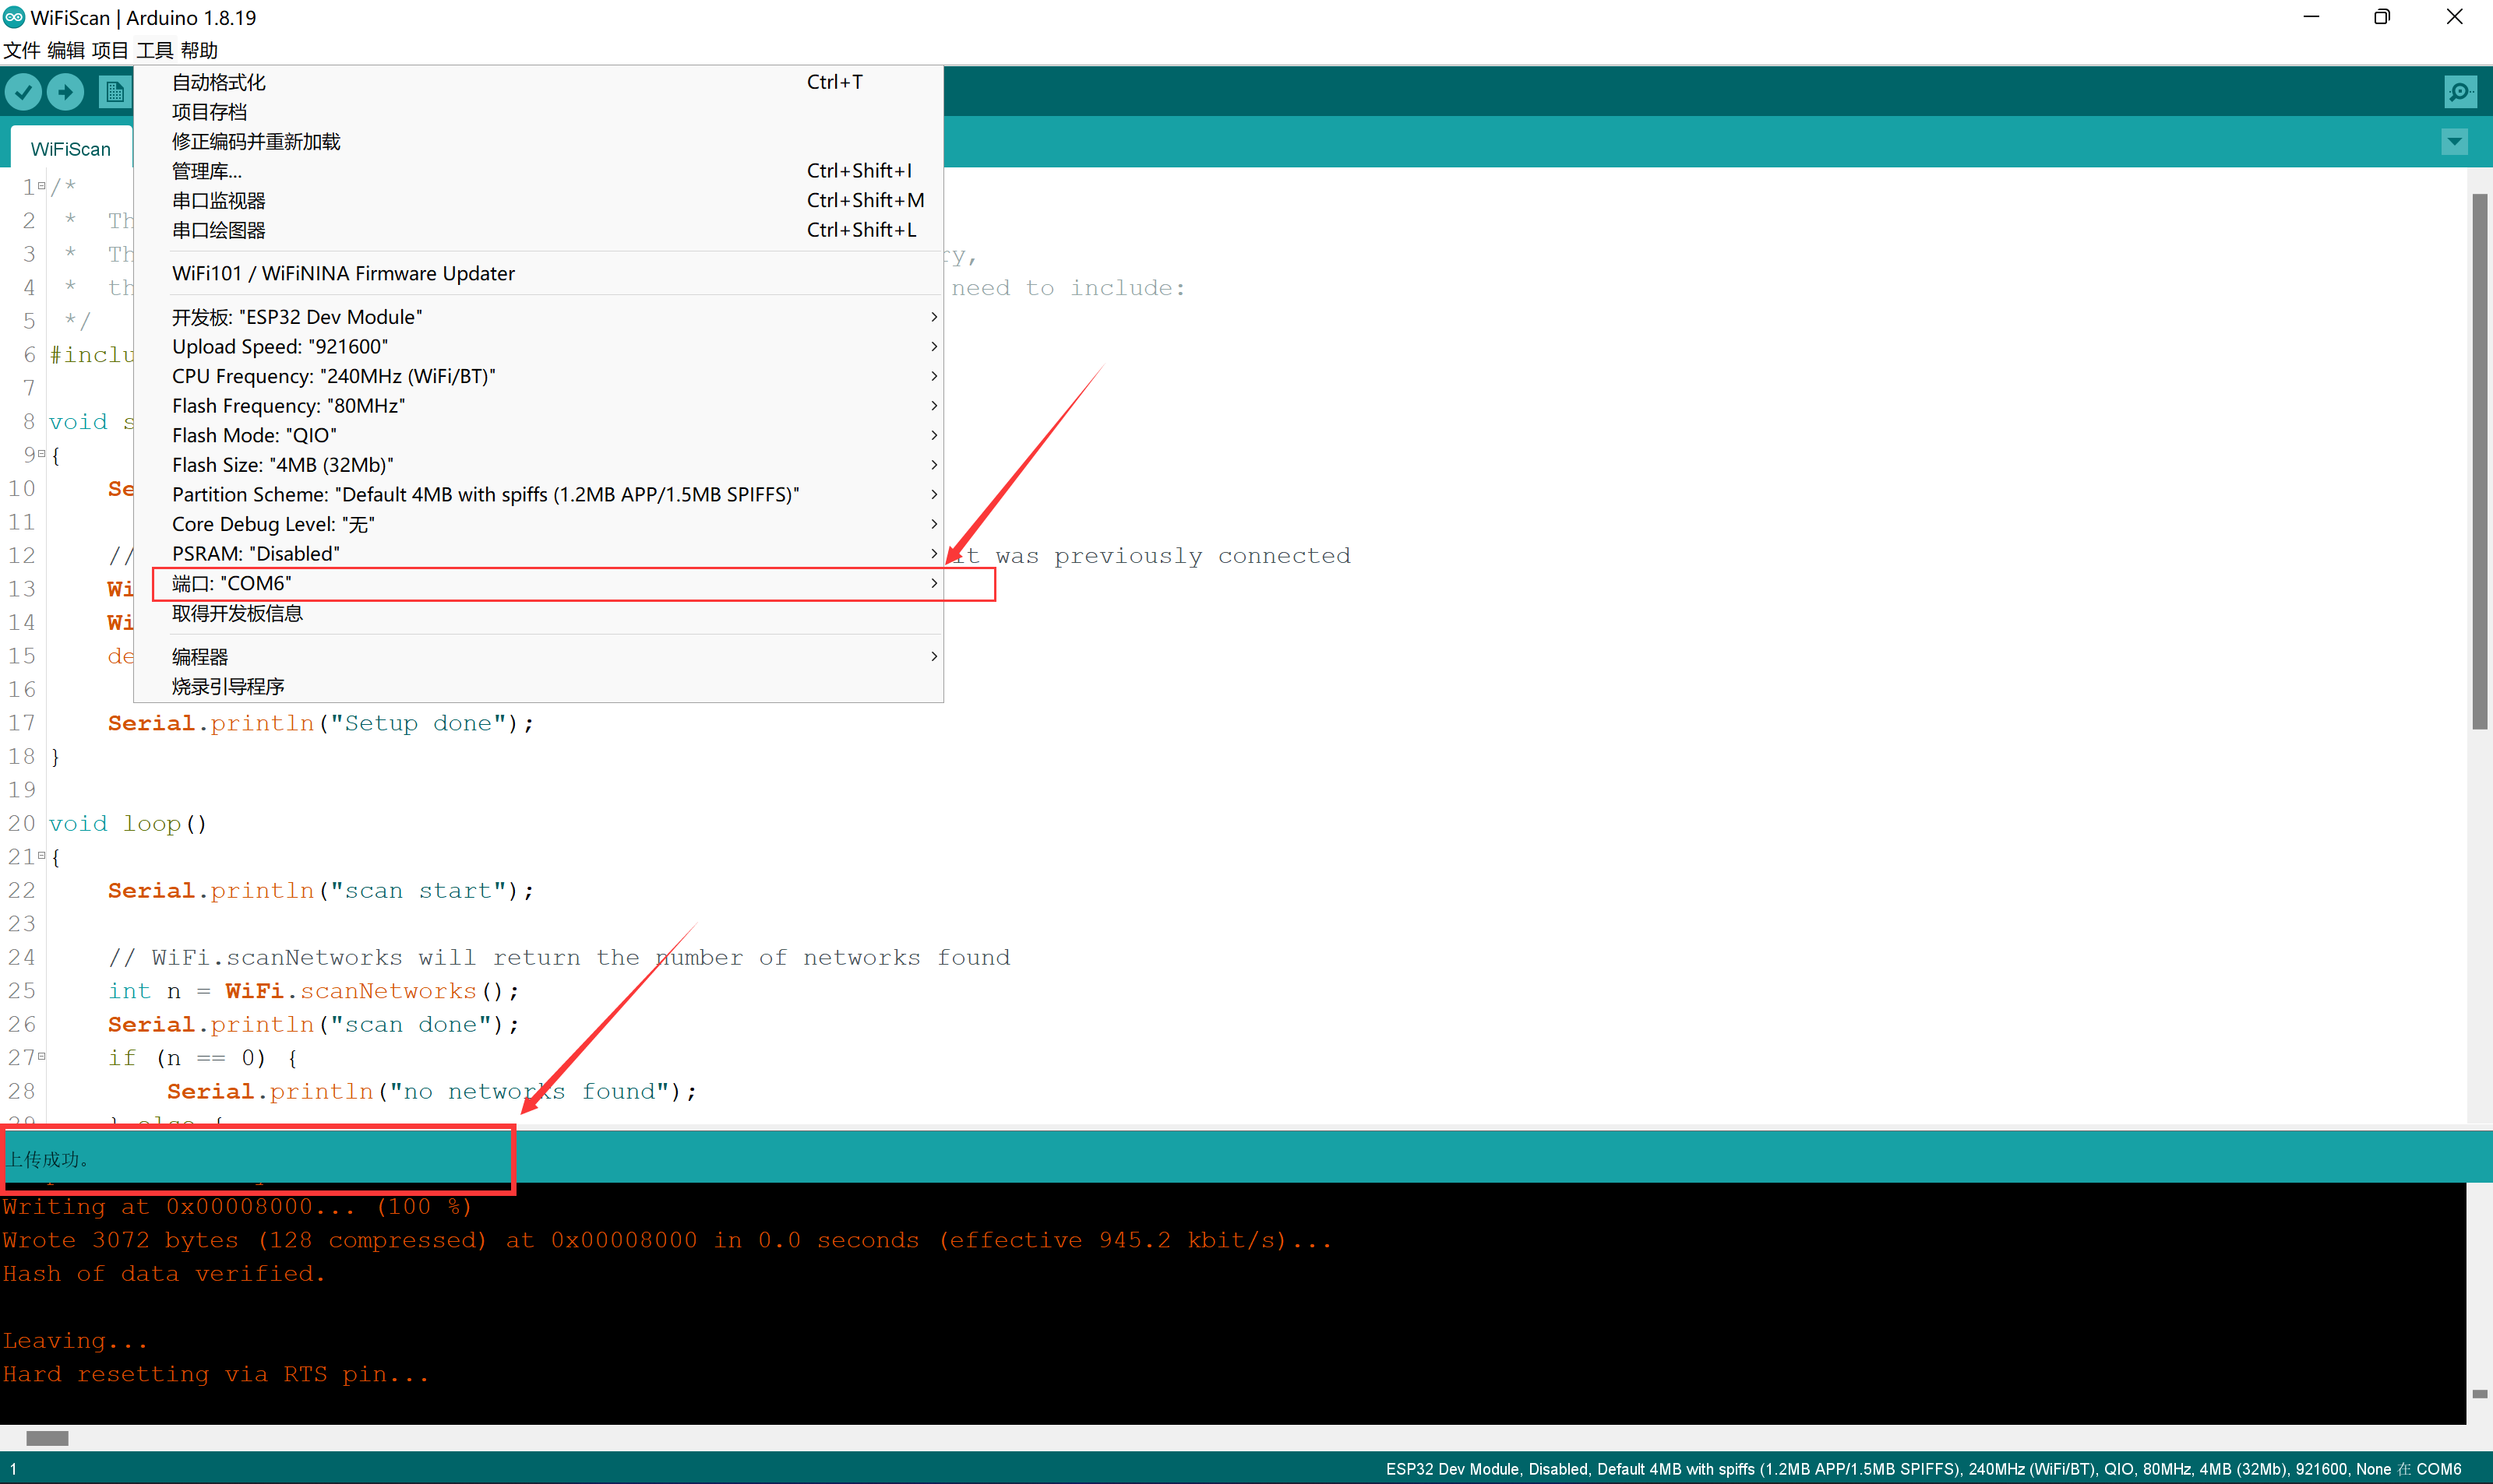Click the Upload arrow toolbar icon
Screen dimensions: 2493x1484
[x=66, y=93]
